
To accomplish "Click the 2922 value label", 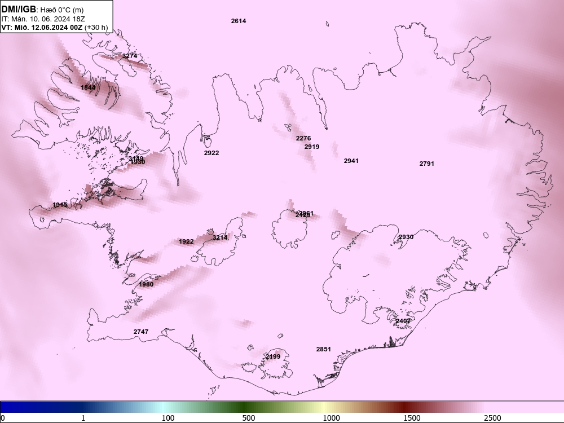I will point(211,153).
